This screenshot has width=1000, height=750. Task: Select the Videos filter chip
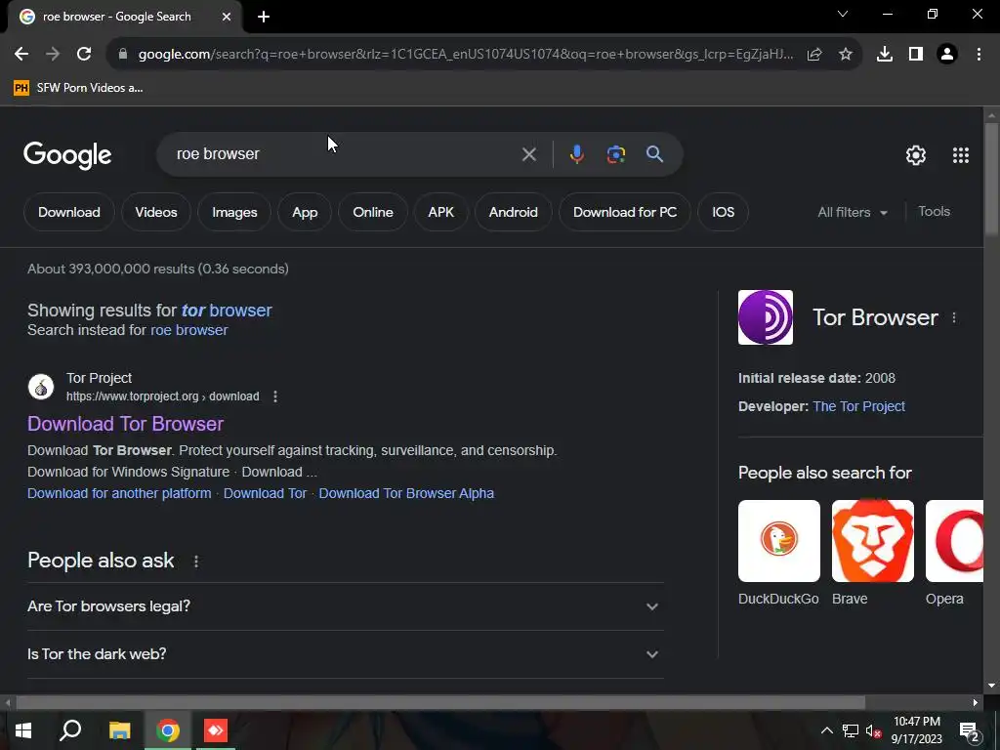(156, 212)
